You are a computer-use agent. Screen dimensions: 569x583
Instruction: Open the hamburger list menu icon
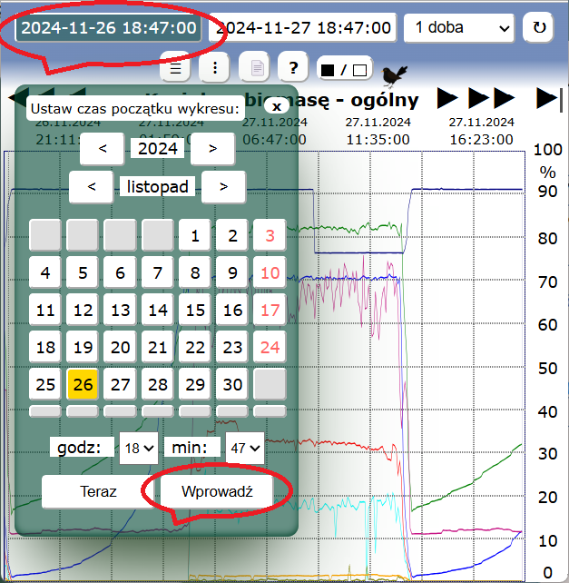(177, 68)
